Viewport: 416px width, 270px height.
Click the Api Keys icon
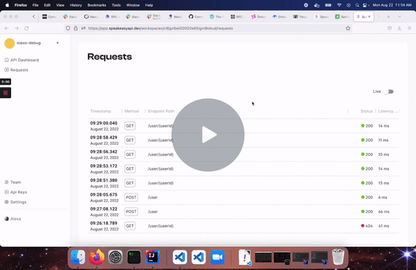coord(7,192)
